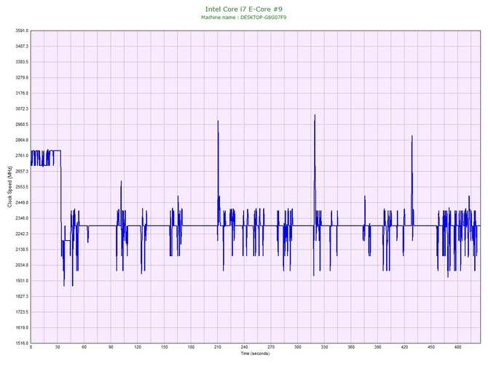This screenshot has width=488, height=366.
Task: Select y-axis value 3591.0
Action: [x=22, y=31]
